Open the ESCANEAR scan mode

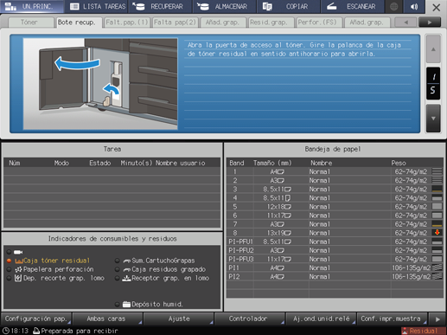tap(352, 7)
